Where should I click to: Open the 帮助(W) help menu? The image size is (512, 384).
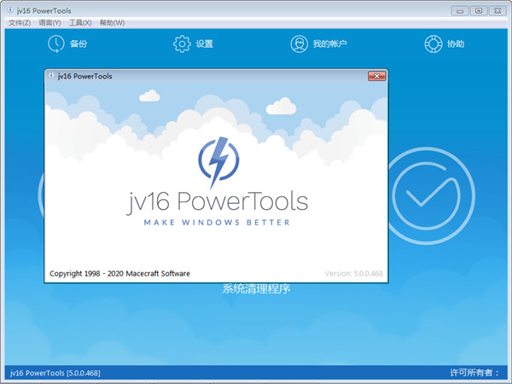(112, 22)
